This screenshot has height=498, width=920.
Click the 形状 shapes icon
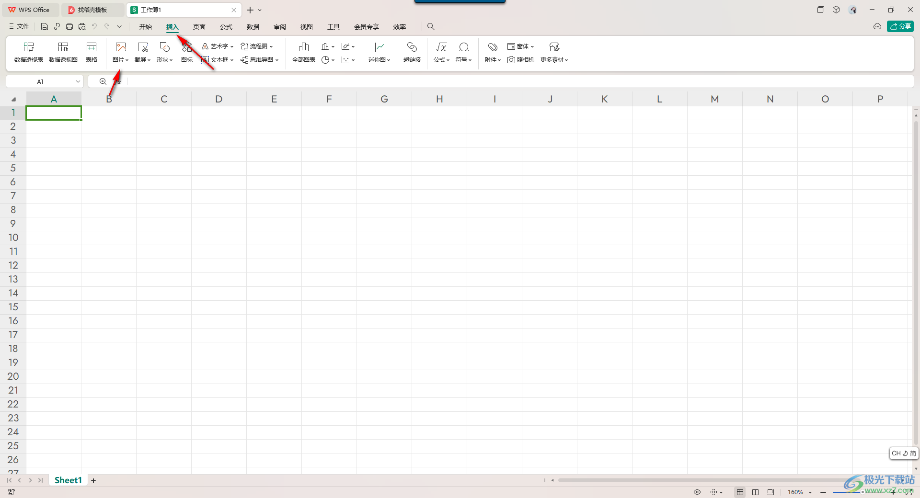point(164,47)
